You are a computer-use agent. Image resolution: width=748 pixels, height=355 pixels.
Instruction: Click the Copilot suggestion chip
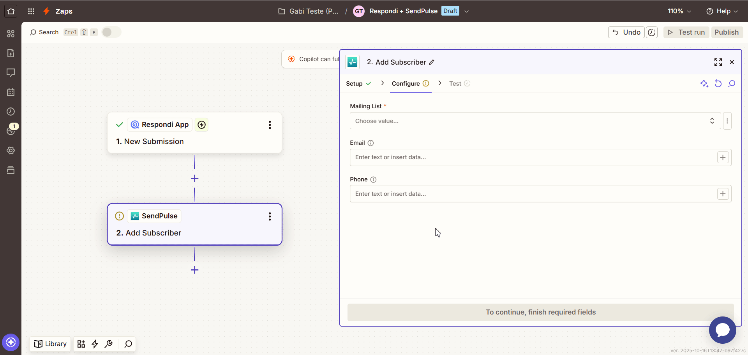(311, 59)
